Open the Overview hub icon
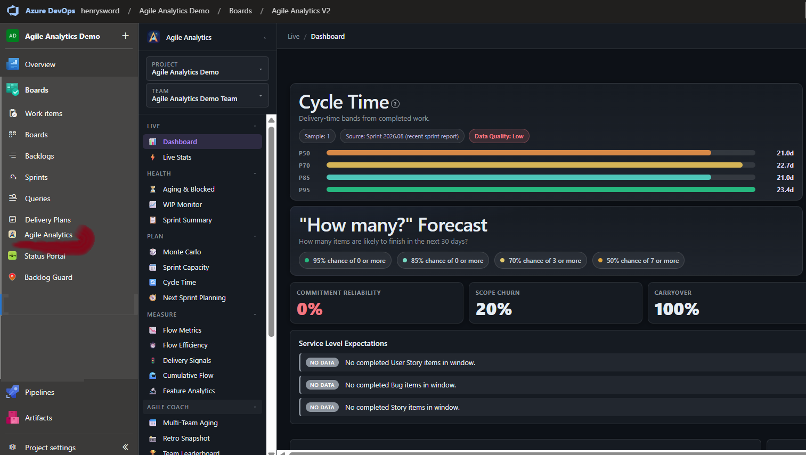 pyautogui.click(x=13, y=64)
